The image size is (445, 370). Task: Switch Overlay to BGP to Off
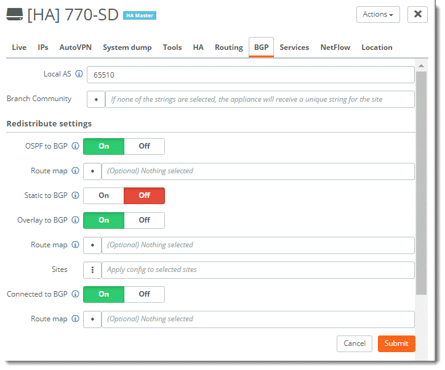pos(144,220)
